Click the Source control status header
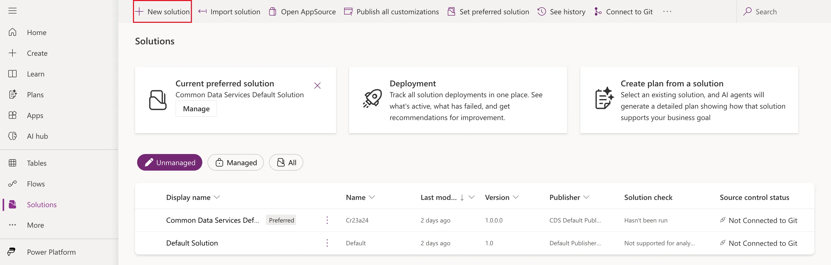 click(754, 197)
